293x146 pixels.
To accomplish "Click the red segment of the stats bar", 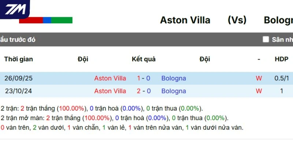I will (x=31, y=20).
